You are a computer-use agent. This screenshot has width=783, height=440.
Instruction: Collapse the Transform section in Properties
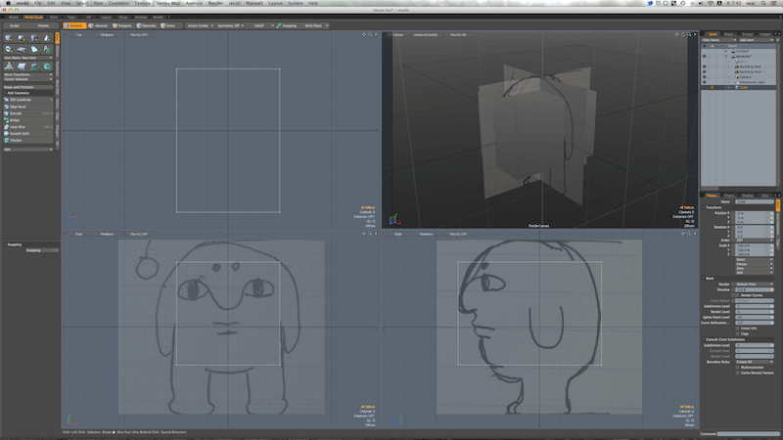coord(704,207)
